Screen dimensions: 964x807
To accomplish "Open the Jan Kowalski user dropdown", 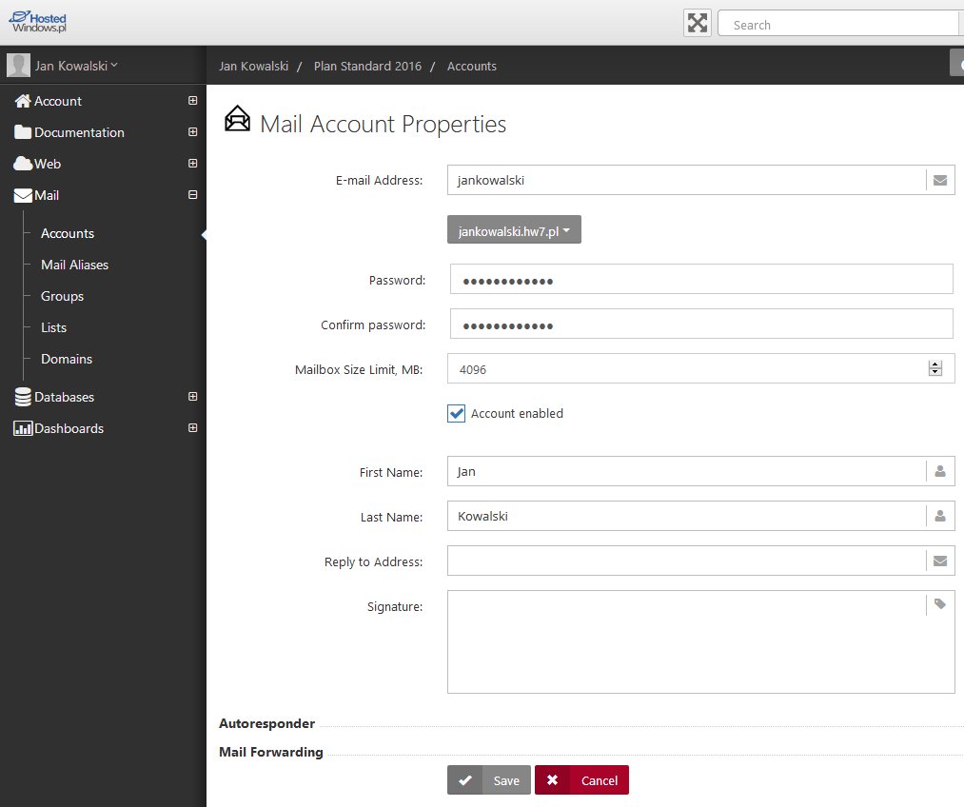I will 76,66.
